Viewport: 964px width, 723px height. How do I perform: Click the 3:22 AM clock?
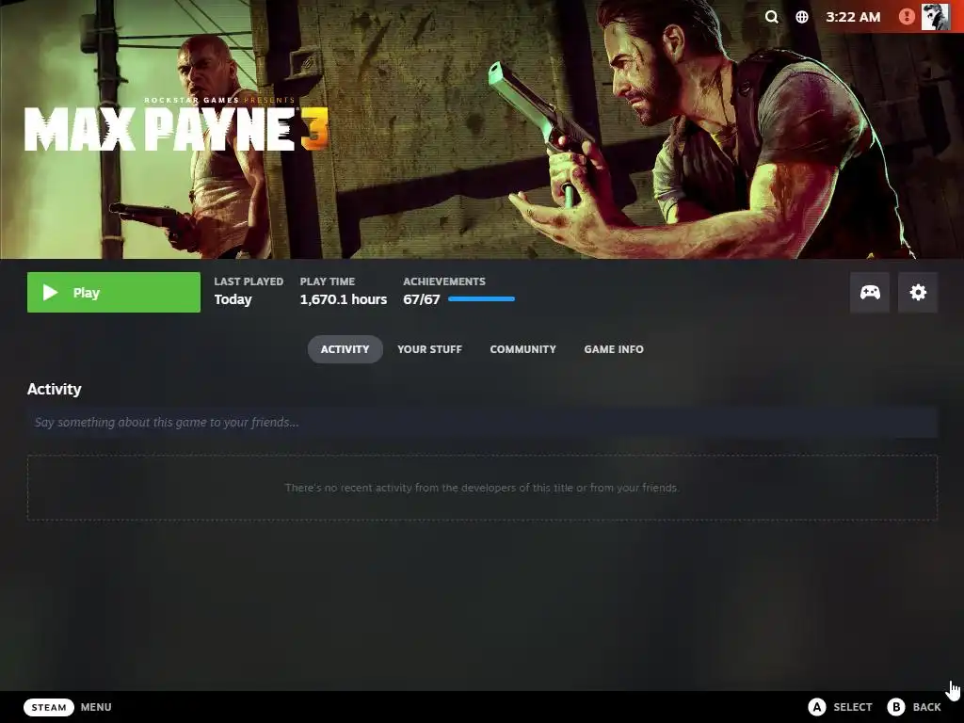tap(853, 17)
